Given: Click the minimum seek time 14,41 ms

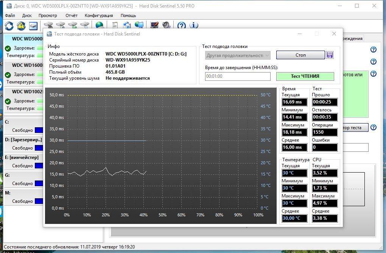Looking at the screenshot, I should pyautogui.click(x=294, y=117).
